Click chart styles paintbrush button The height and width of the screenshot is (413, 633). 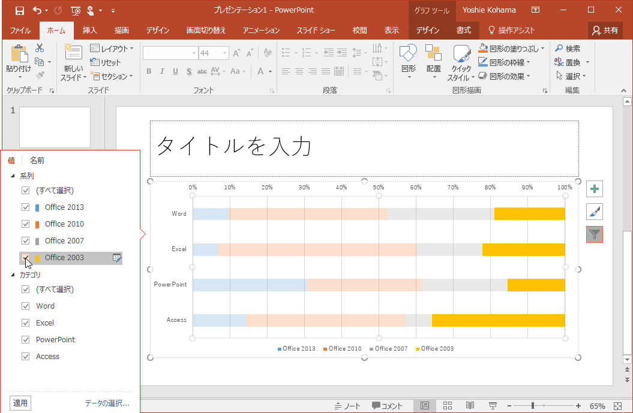(x=594, y=212)
